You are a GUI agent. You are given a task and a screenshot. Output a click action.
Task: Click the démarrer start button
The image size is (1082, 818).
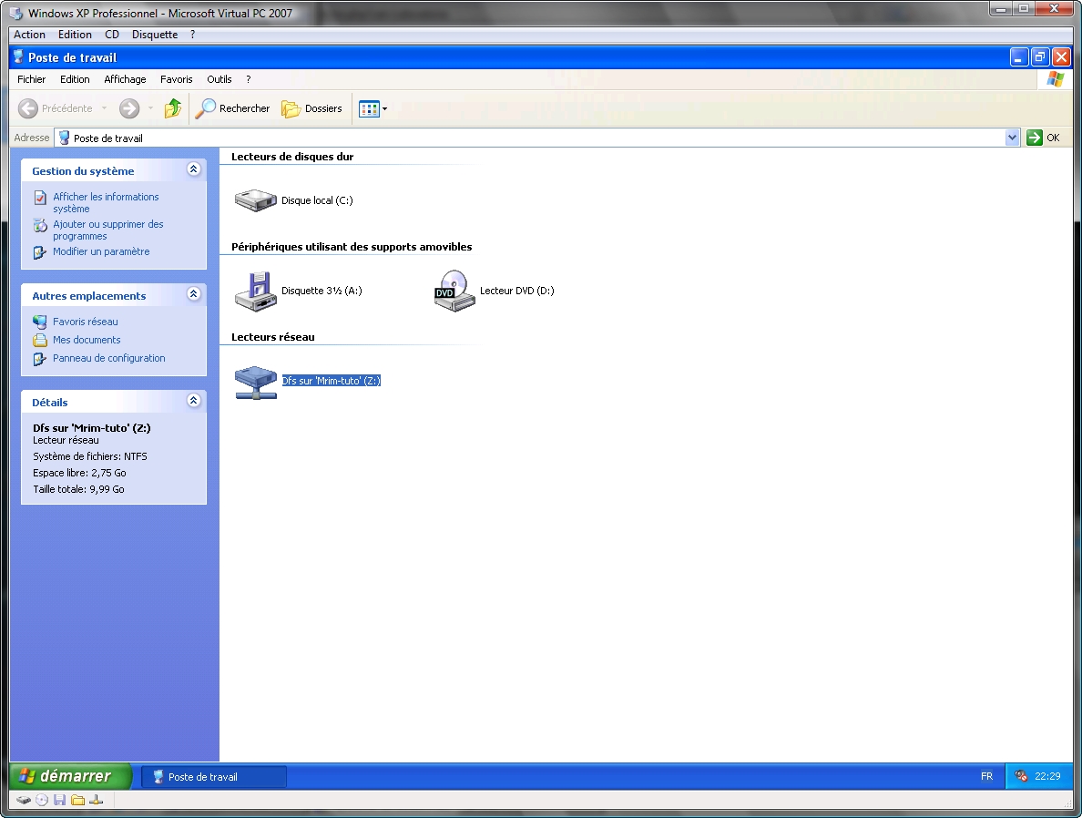click(x=70, y=777)
